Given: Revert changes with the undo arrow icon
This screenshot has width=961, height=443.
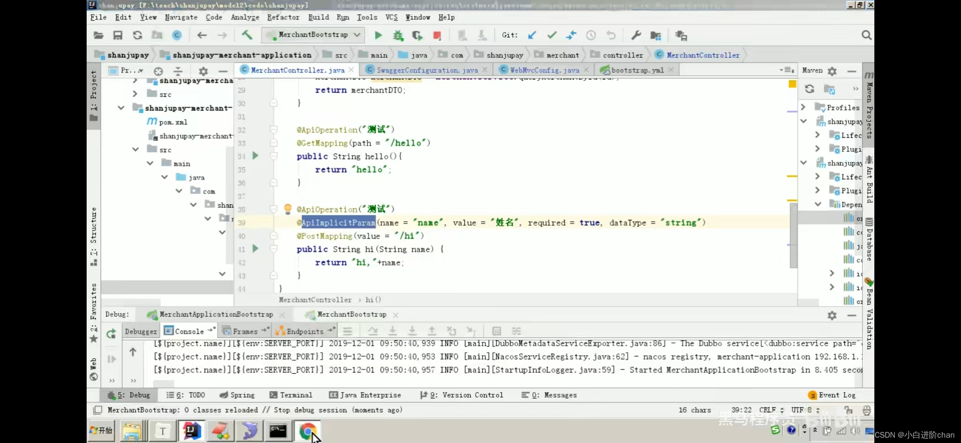Looking at the screenshot, I should coord(611,35).
